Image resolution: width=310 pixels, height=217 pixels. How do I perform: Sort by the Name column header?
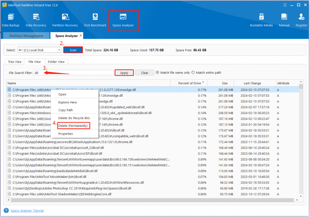coord(89,83)
